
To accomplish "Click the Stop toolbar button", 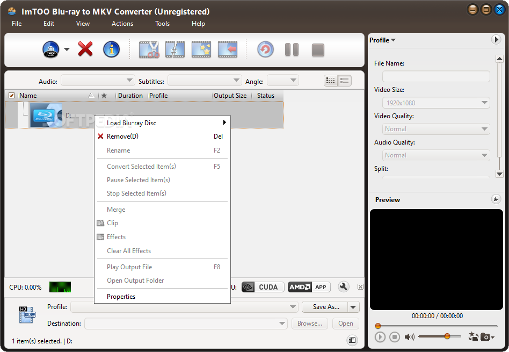I will coord(318,50).
